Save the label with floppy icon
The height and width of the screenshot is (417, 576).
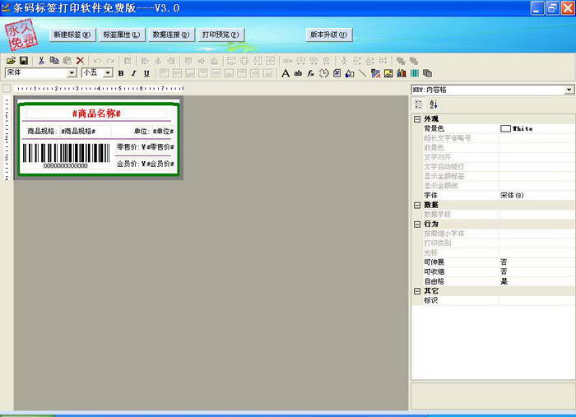[x=24, y=61]
